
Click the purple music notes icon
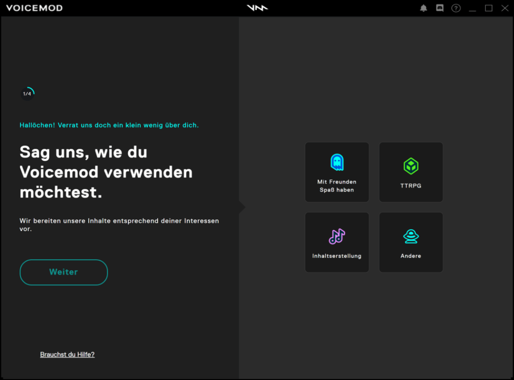(337, 236)
